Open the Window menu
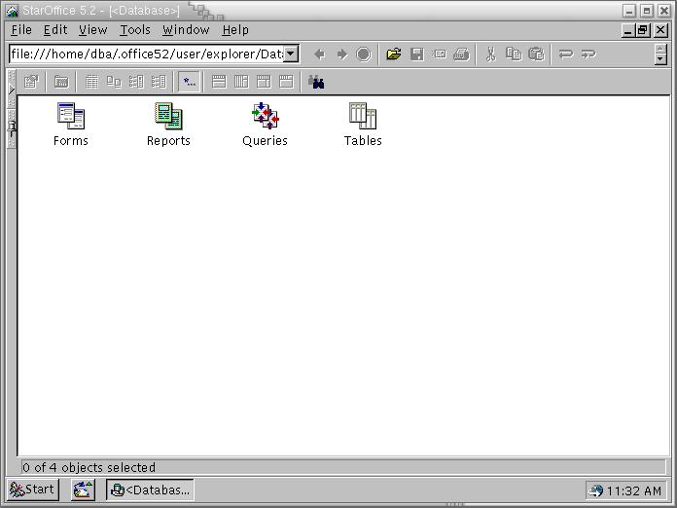The image size is (677, 508). coord(186,30)
